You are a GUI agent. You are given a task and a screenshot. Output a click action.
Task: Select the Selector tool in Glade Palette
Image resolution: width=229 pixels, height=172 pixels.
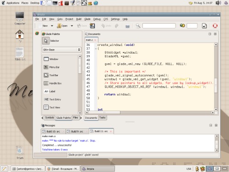[x=46, y=41]
